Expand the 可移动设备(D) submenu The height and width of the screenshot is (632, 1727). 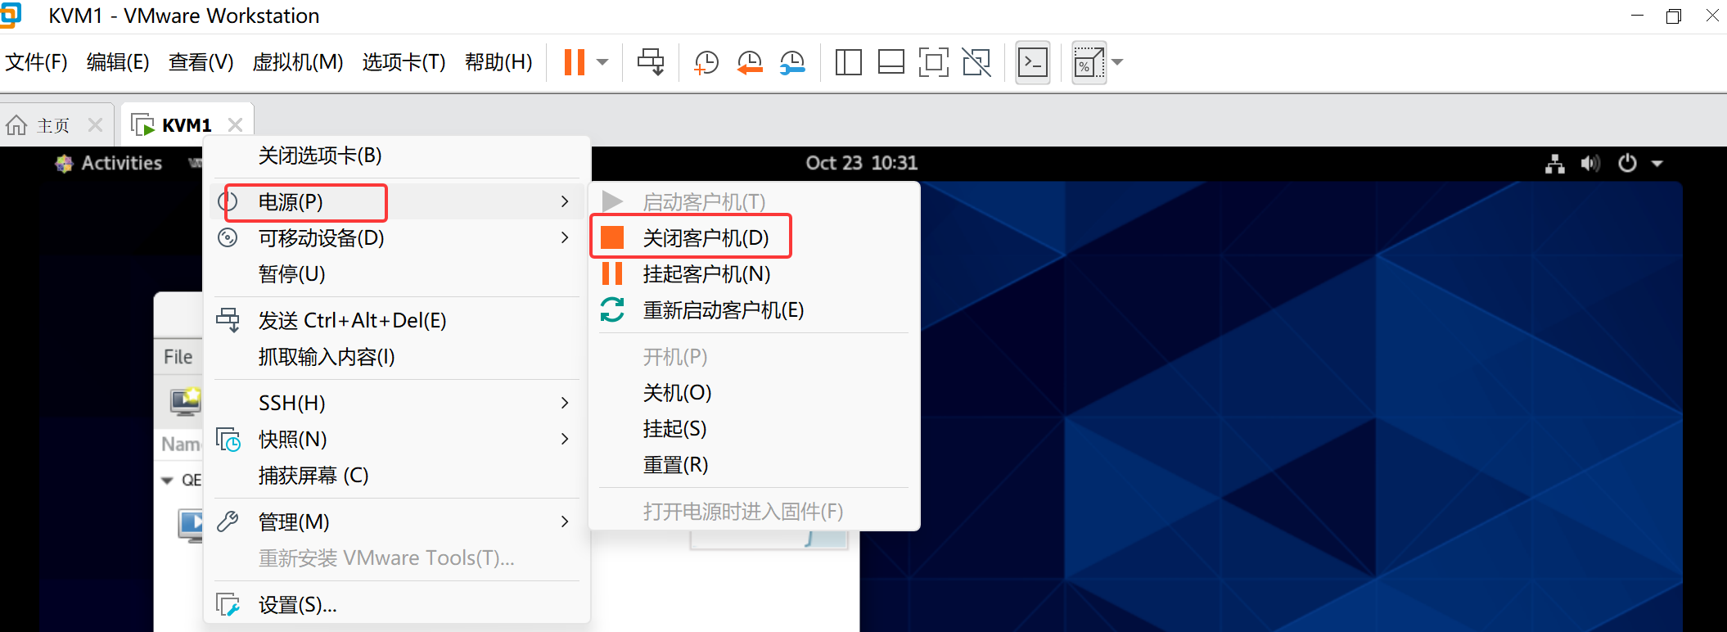point(396,237)
